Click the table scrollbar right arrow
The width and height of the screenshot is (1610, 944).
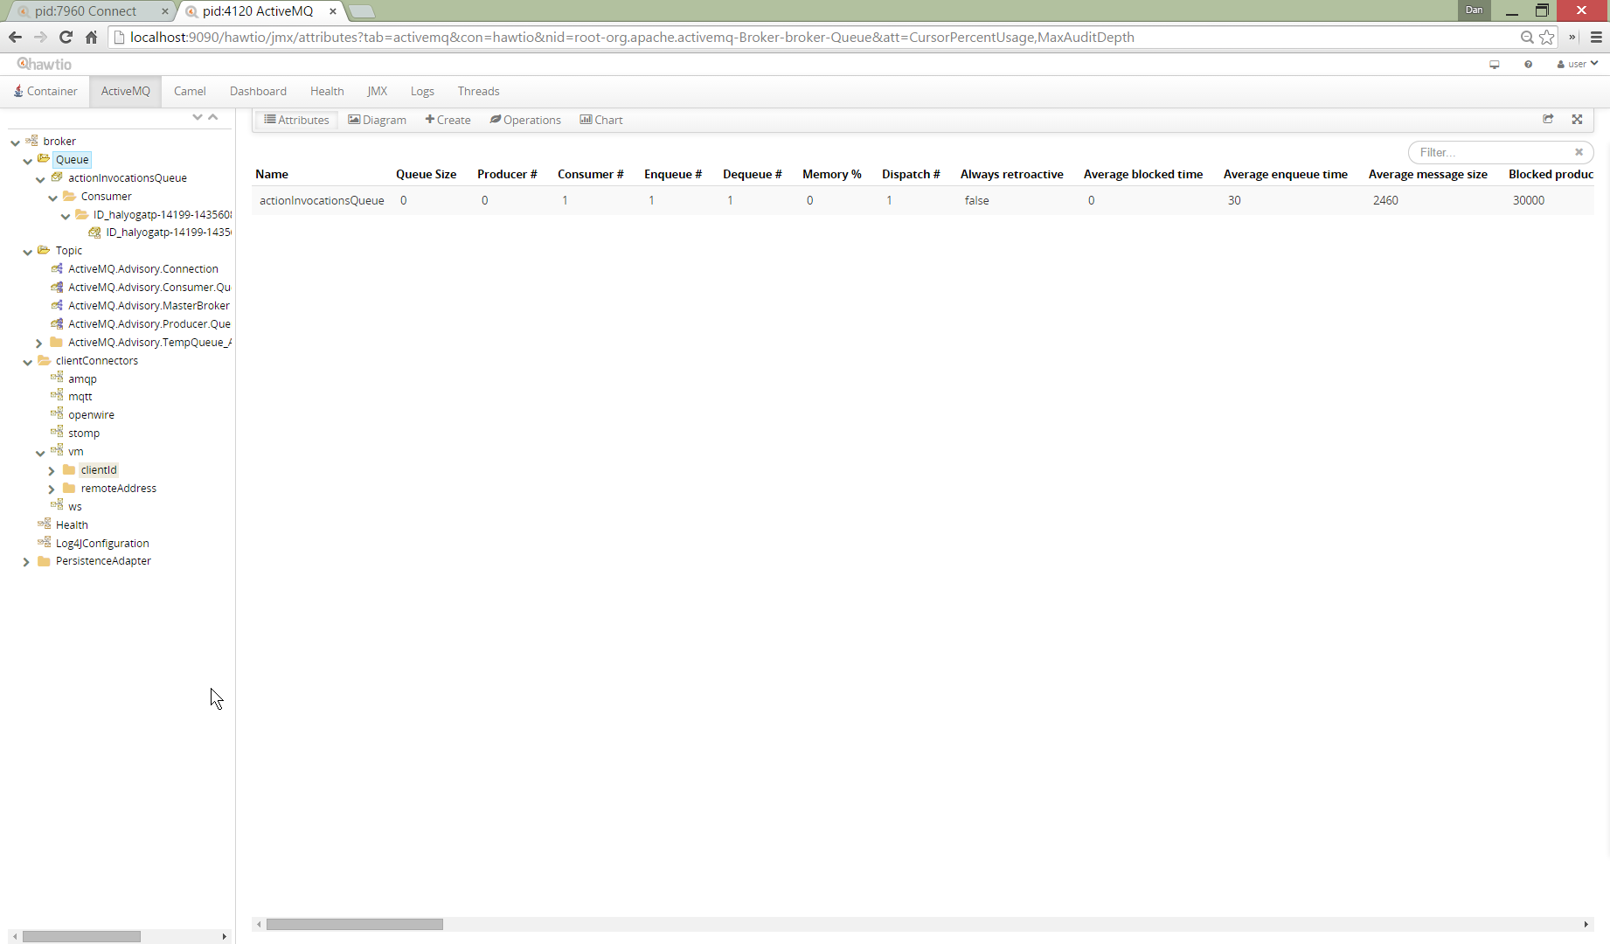(x=1586, y=924)
